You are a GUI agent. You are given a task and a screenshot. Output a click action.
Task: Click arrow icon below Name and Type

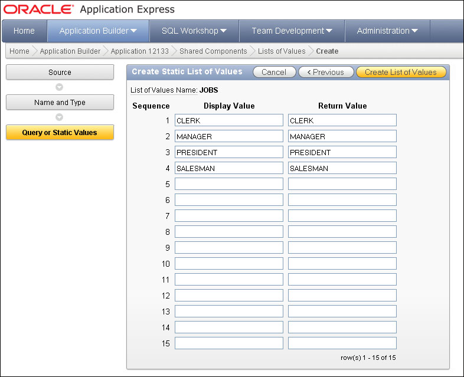point(59,117)
